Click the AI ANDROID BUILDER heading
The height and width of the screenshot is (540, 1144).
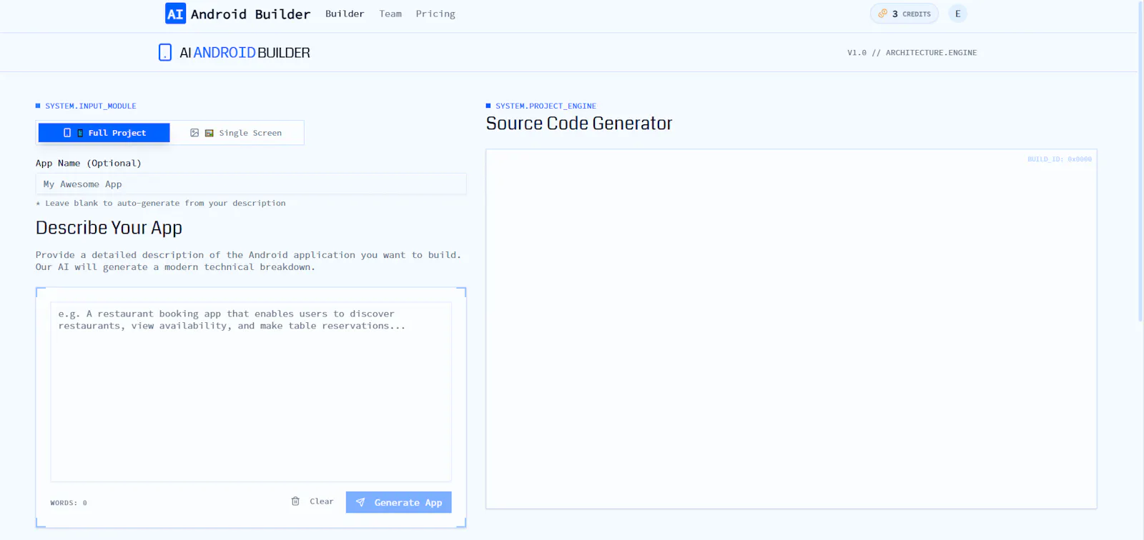[245, 53]
